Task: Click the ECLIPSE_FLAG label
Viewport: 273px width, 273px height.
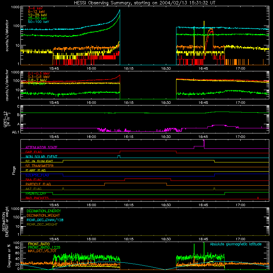Action: [37, 175]
